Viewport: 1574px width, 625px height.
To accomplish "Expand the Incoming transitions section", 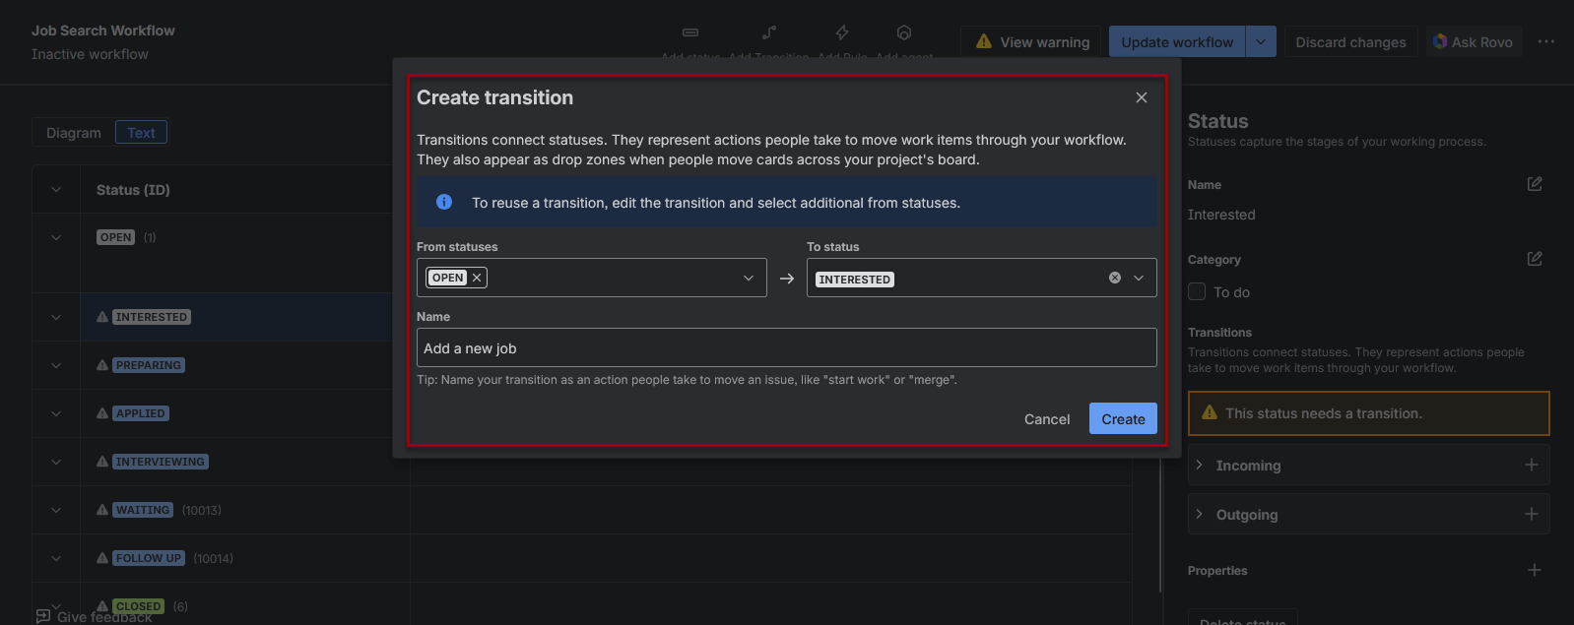I will pos(1199,465).
